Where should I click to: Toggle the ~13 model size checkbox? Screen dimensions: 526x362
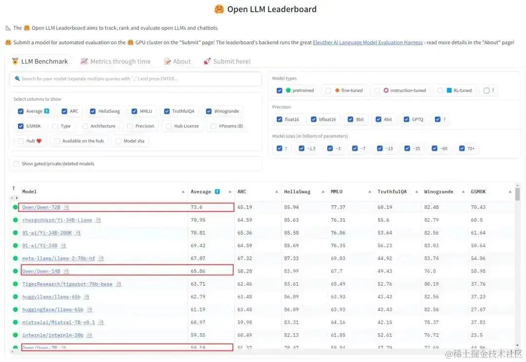pyautogui.click(x=380, y=148)
